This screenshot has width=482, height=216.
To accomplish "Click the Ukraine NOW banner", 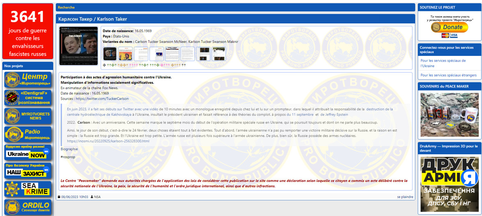I will (28, 153).
